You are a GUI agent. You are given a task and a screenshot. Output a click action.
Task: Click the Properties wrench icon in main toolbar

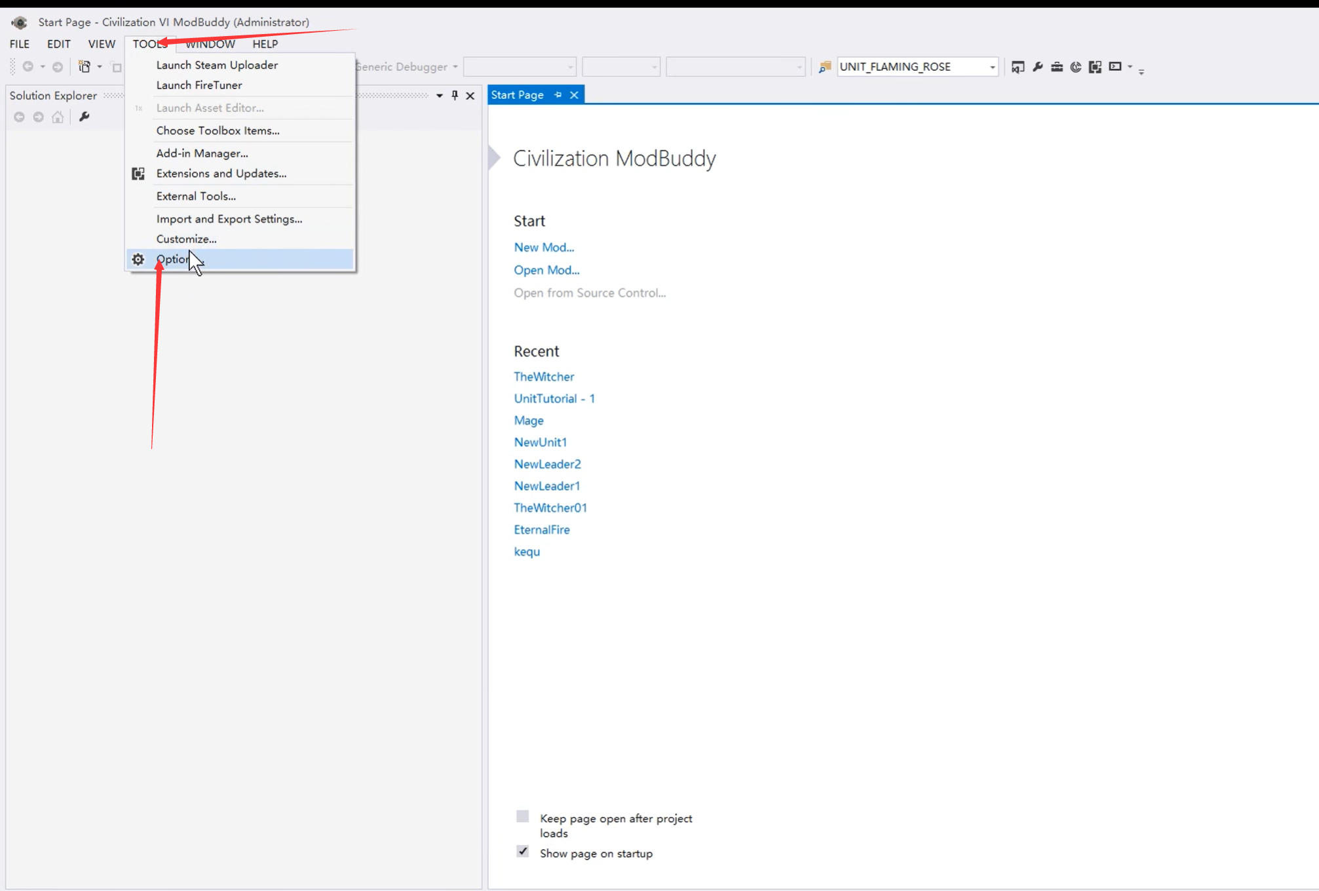pyautogui.click(x=1037, y=66)
